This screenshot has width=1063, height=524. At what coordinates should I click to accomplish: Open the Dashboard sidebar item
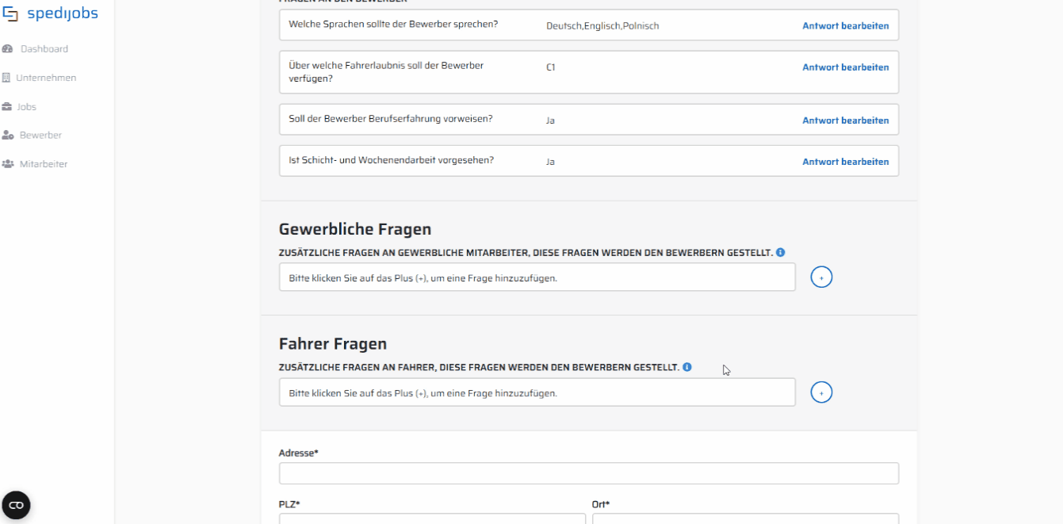44,49
